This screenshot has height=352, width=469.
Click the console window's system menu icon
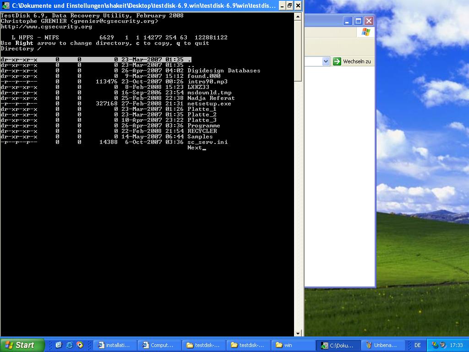5,5
